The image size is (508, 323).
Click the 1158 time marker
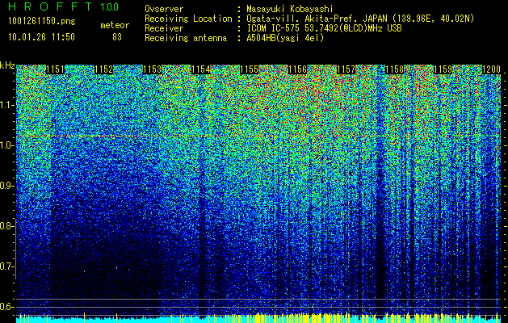click(x=395, y=69)
